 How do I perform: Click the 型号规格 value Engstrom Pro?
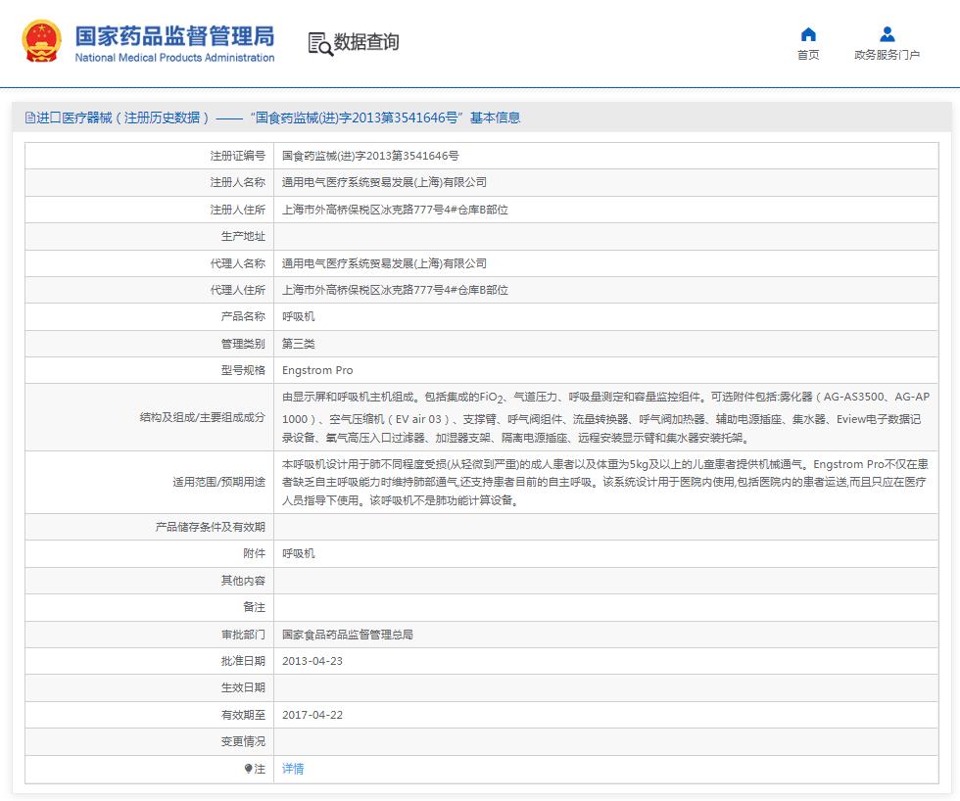[x=316, y=370]
